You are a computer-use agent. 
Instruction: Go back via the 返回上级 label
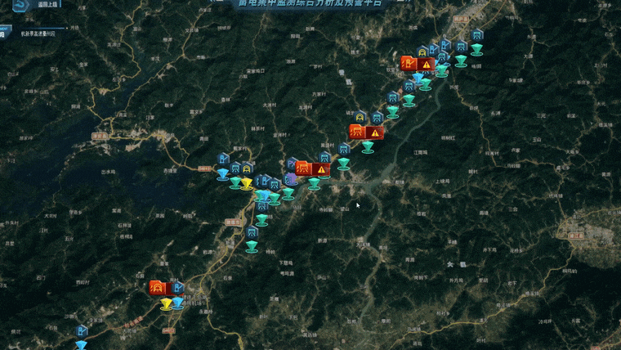47,5
